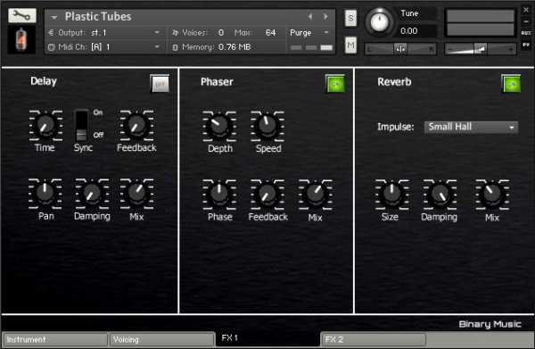The width and height of the screenshot is (535, 349).
Task: Solo the instrument with S button
Action: [x=350, y=18]
